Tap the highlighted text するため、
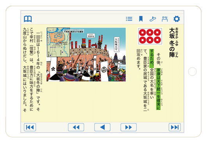 point(152,58)
